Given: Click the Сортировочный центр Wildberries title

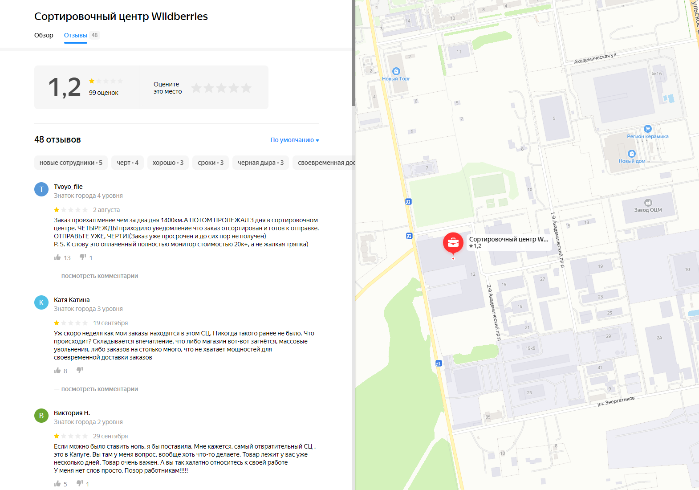Looking at the screenshot, I should [x=121, y=16].
